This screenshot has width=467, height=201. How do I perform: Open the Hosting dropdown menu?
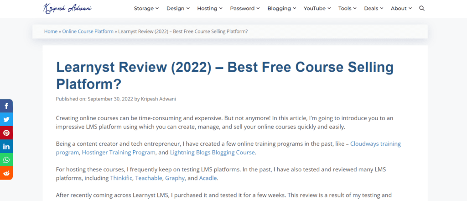point(210,8)
